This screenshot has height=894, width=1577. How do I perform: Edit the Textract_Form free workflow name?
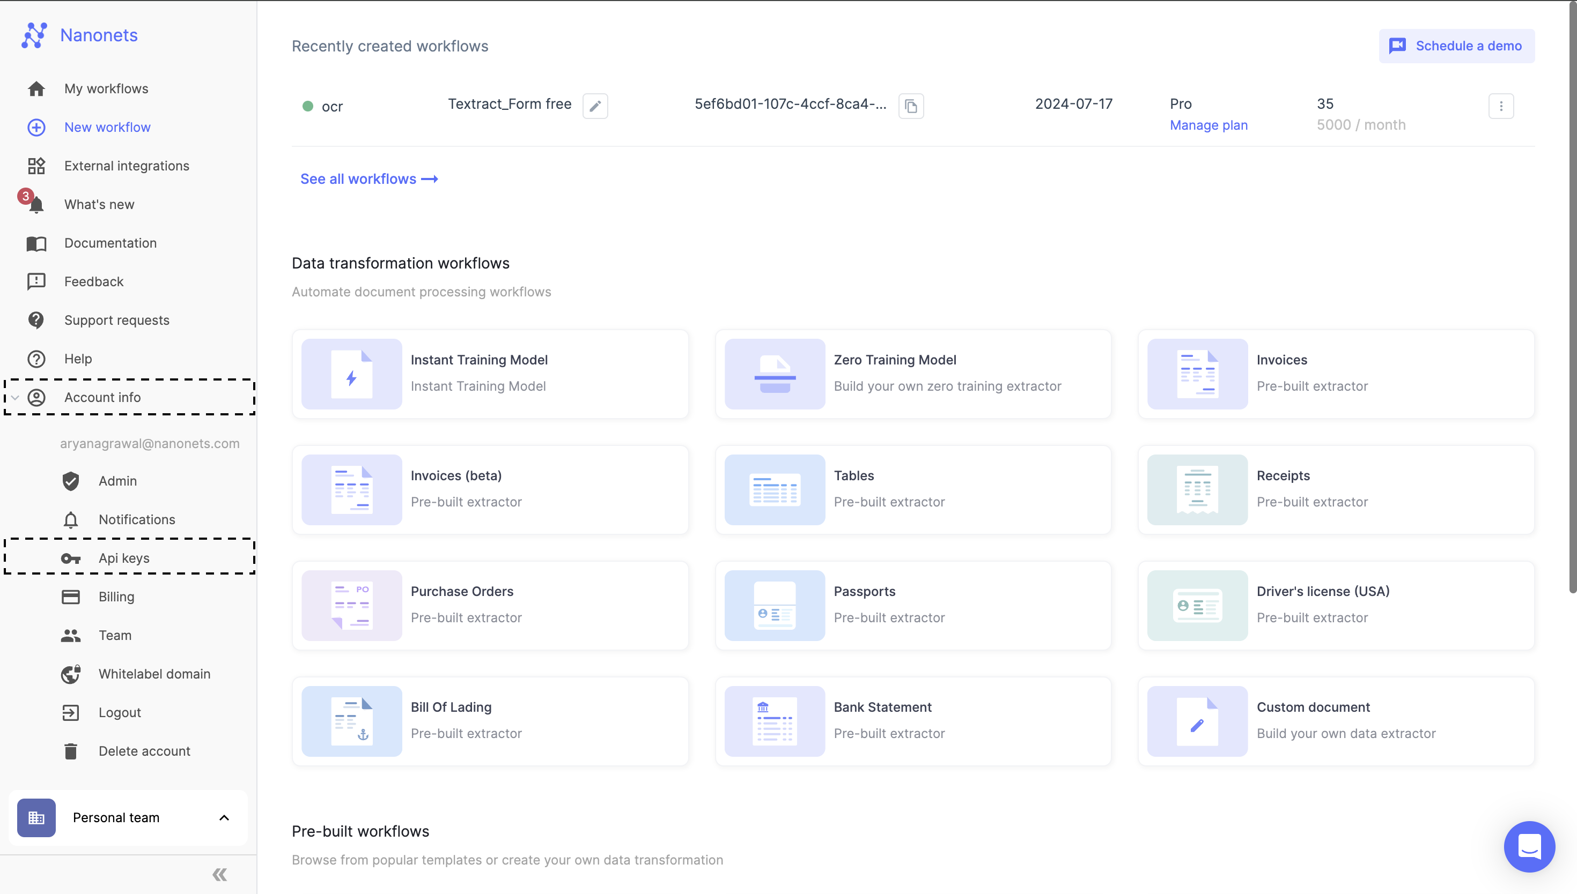pos(595,106)
